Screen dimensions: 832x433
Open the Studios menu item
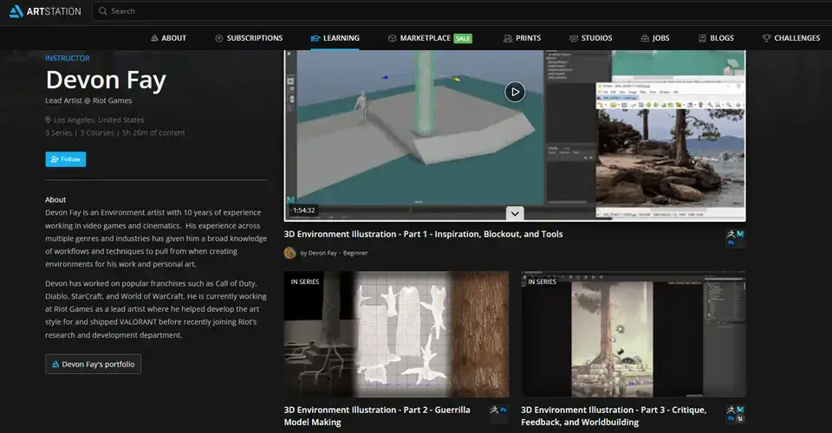590,38
